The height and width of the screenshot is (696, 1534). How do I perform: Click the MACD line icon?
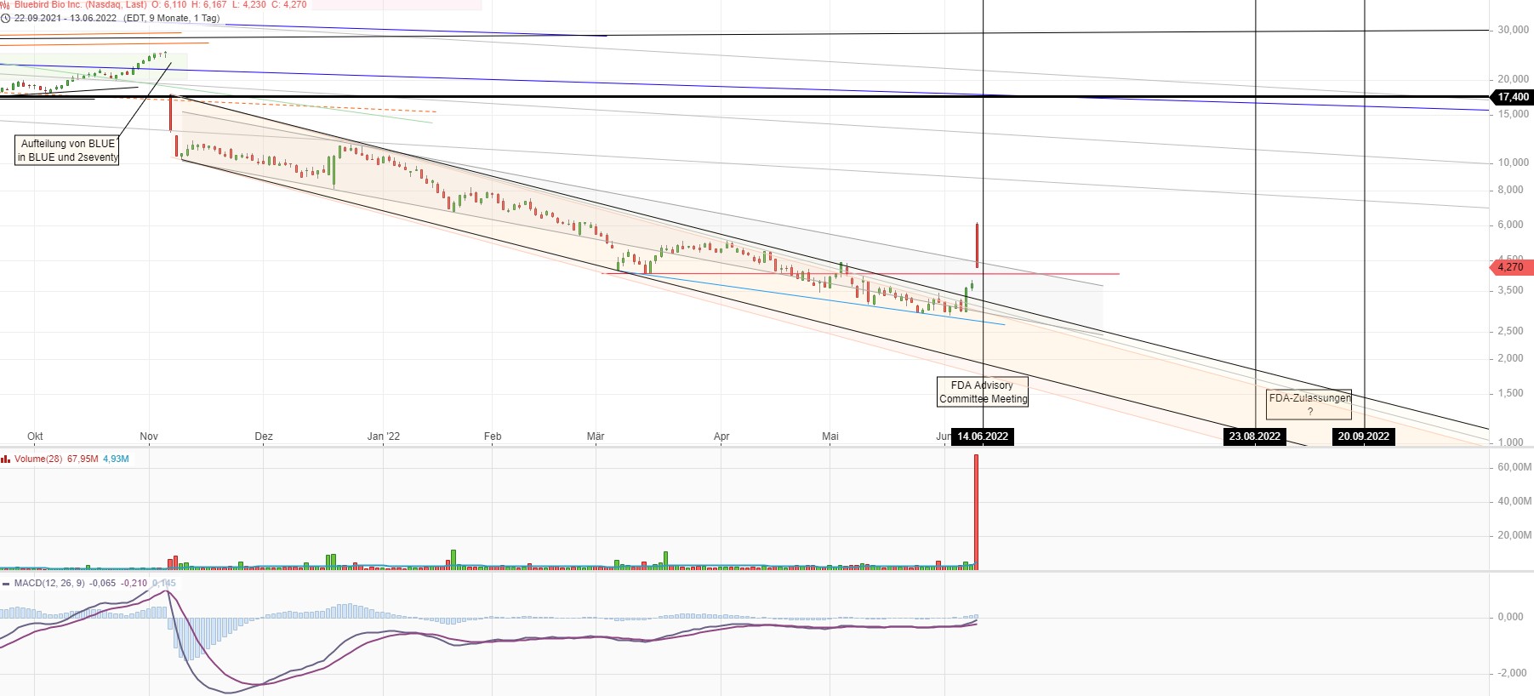(6, 584)
